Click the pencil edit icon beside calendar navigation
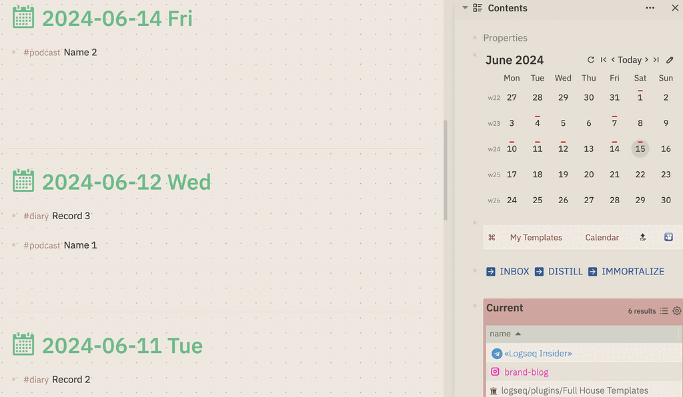The width and height of the screenshot is (683, 397). [x=670, y=59]
